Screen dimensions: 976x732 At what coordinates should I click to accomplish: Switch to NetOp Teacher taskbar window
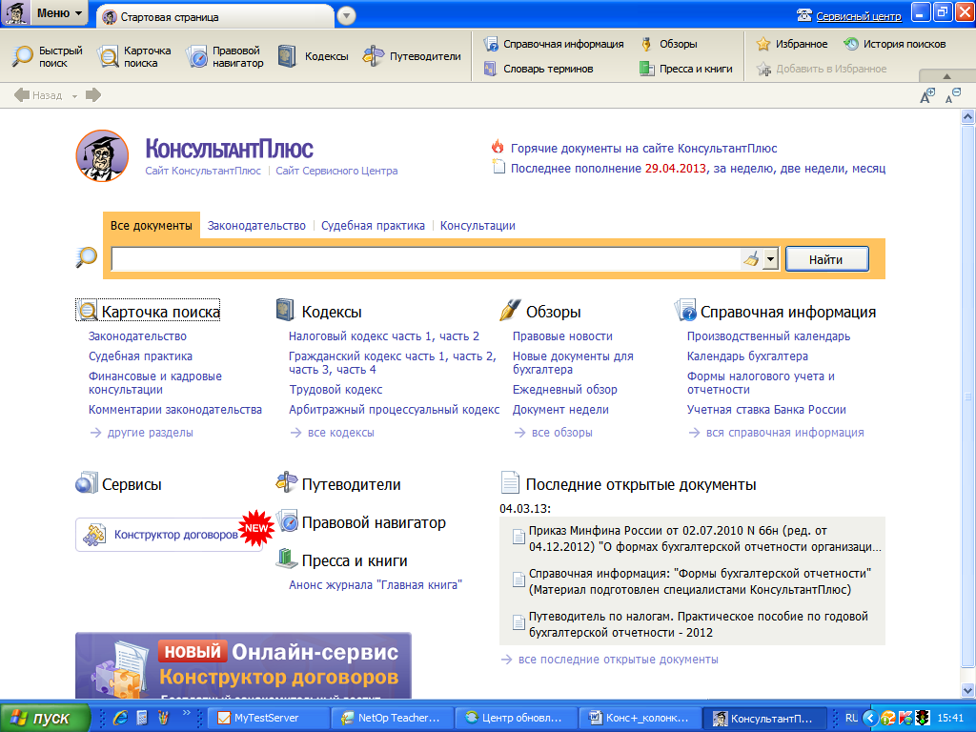[392, 718]
